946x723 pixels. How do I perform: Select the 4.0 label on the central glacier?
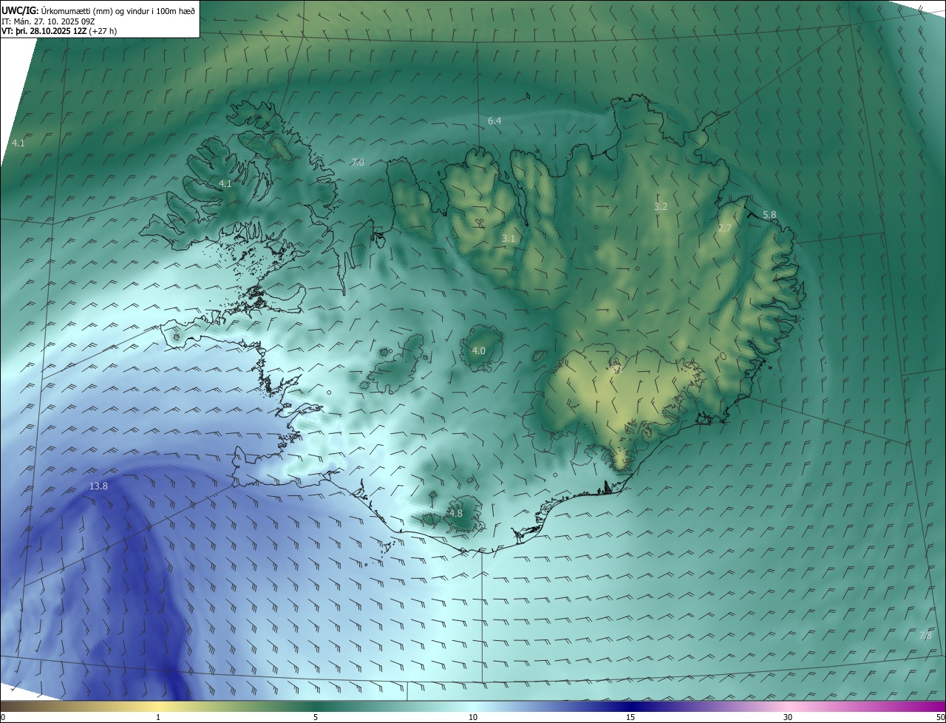478,350
